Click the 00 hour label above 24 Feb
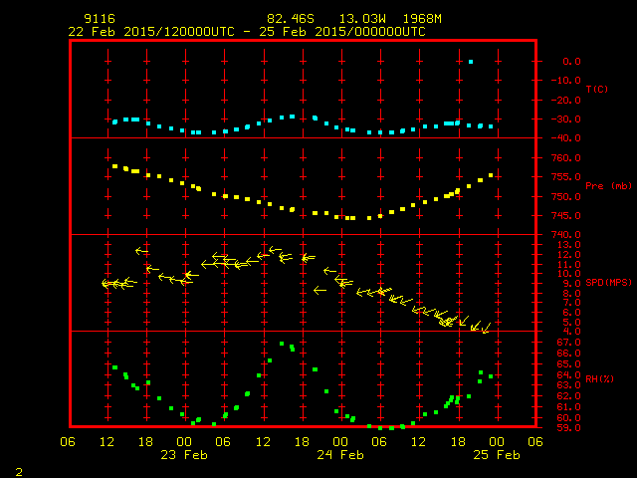The image size is (637, 478). click(340, 442)
